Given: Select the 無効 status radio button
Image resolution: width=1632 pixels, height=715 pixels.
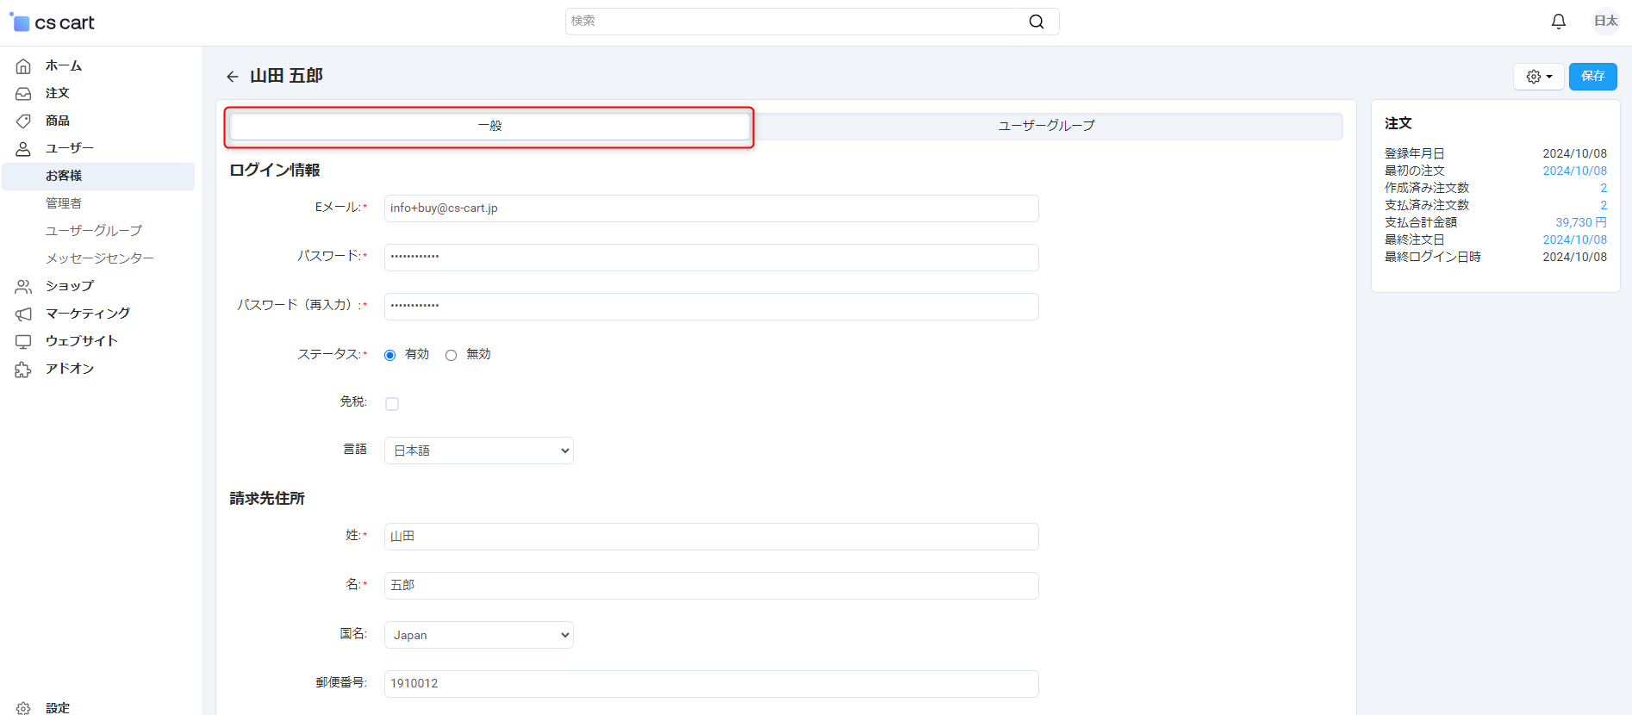Looking at the screenshot, I should pyautogui.click(x=451, y=355).
